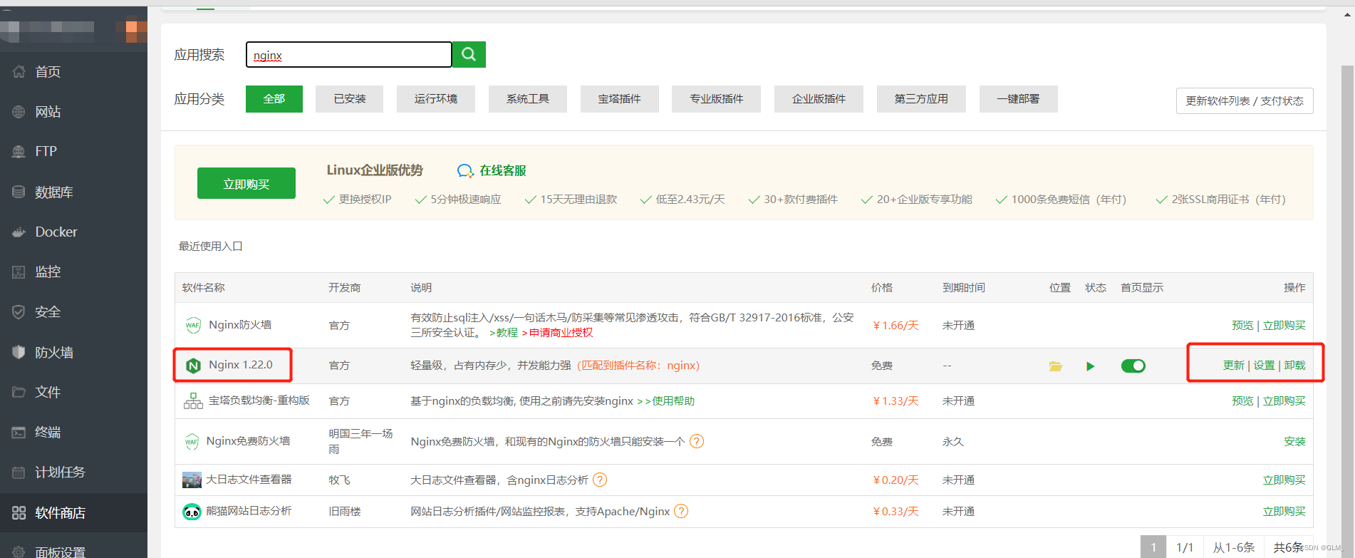The height and width of the screenshot is (558, 1355).
Task: Click the Nginx firewall WAF icon
Action: [192, 325]
